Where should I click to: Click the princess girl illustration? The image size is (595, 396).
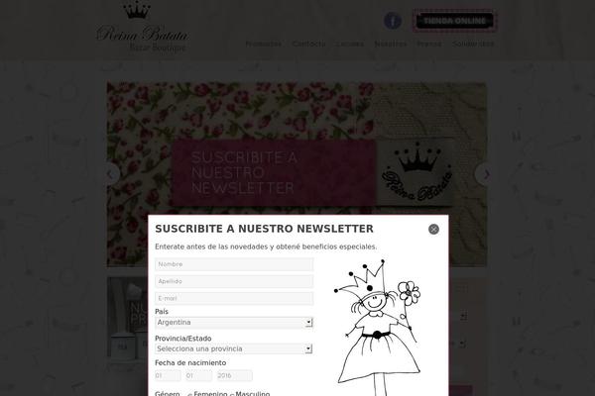(379, 328)
